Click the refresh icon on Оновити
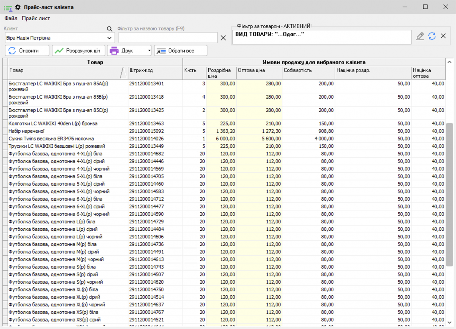The image size is (456, 329). pos(12,50)
